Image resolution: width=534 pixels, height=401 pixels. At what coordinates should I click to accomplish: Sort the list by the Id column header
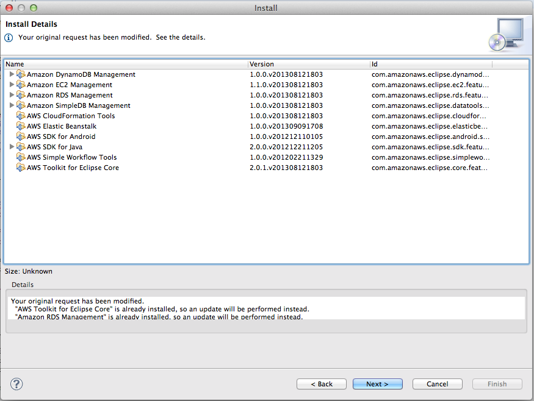tap(431, 64)
